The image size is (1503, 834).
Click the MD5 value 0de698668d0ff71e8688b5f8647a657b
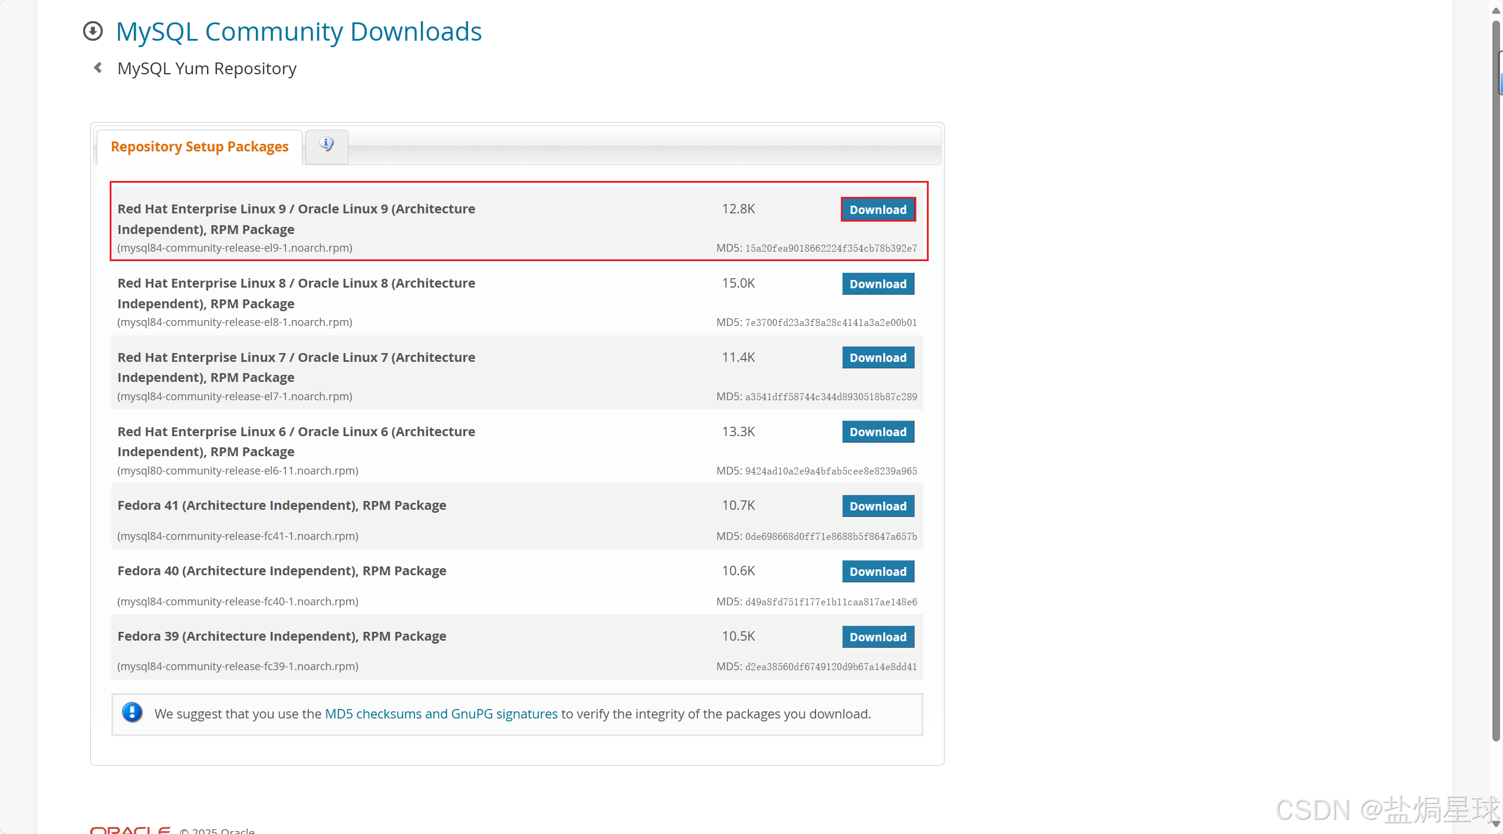[831, 536]
